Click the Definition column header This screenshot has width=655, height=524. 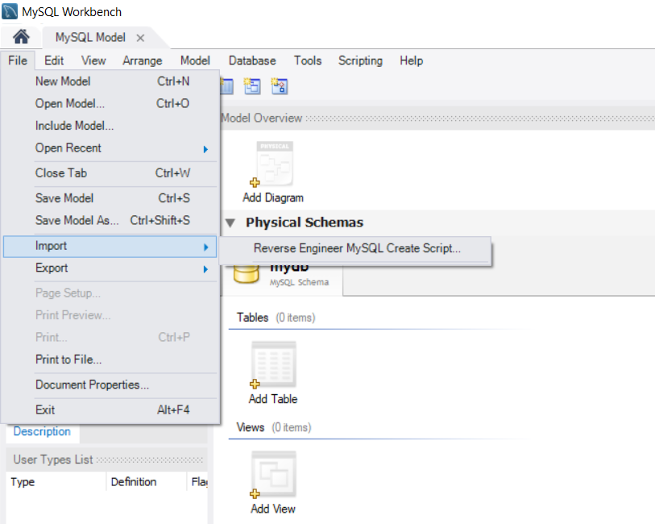click(x=134, y=481)
